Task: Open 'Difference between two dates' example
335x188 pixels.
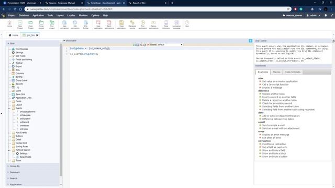Action: (x=278, y=119)
